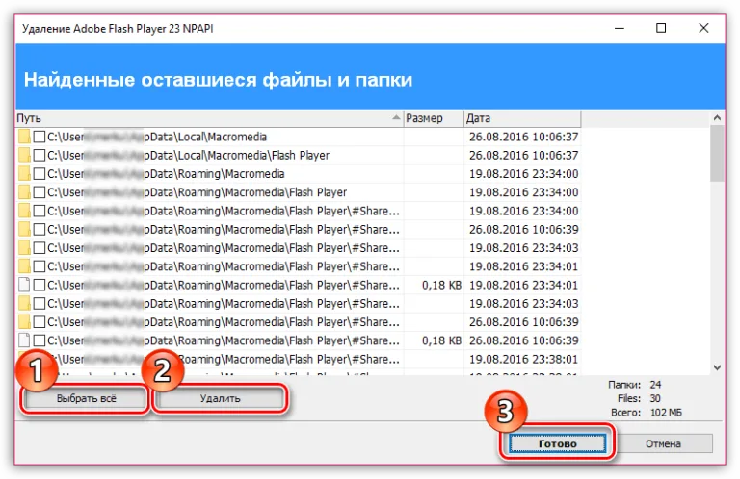Click the vertical scrollbar thumb
The image size is (740, 479).
point(717,153)
